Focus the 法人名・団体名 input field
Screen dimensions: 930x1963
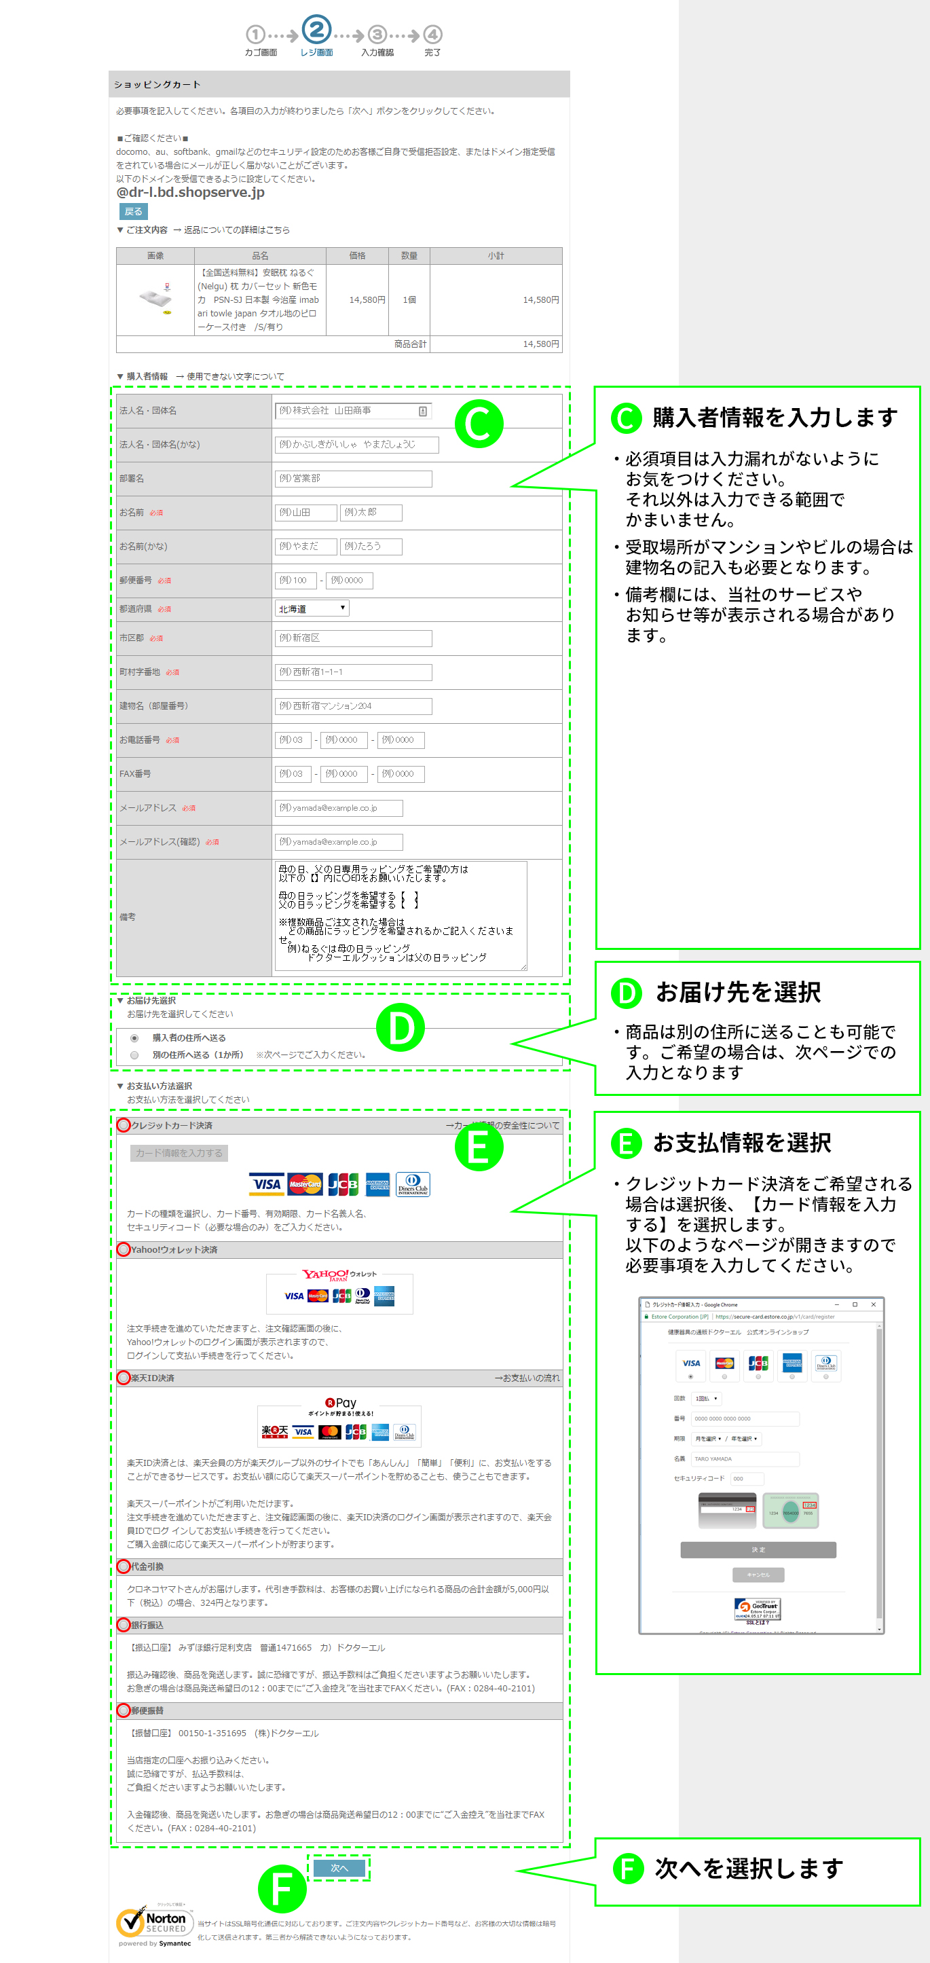click(353, 411)
